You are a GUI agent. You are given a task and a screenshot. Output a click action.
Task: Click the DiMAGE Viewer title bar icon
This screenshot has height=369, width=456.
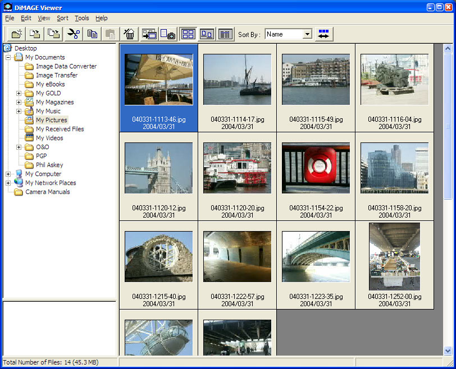click(7, 7)
